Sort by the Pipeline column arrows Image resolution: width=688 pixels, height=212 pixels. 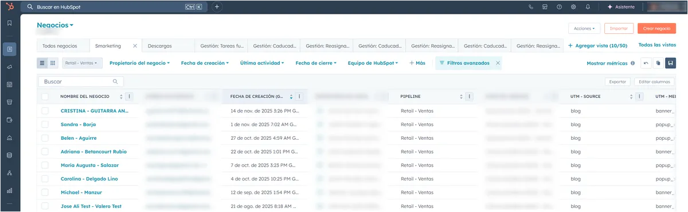(462, 97)
